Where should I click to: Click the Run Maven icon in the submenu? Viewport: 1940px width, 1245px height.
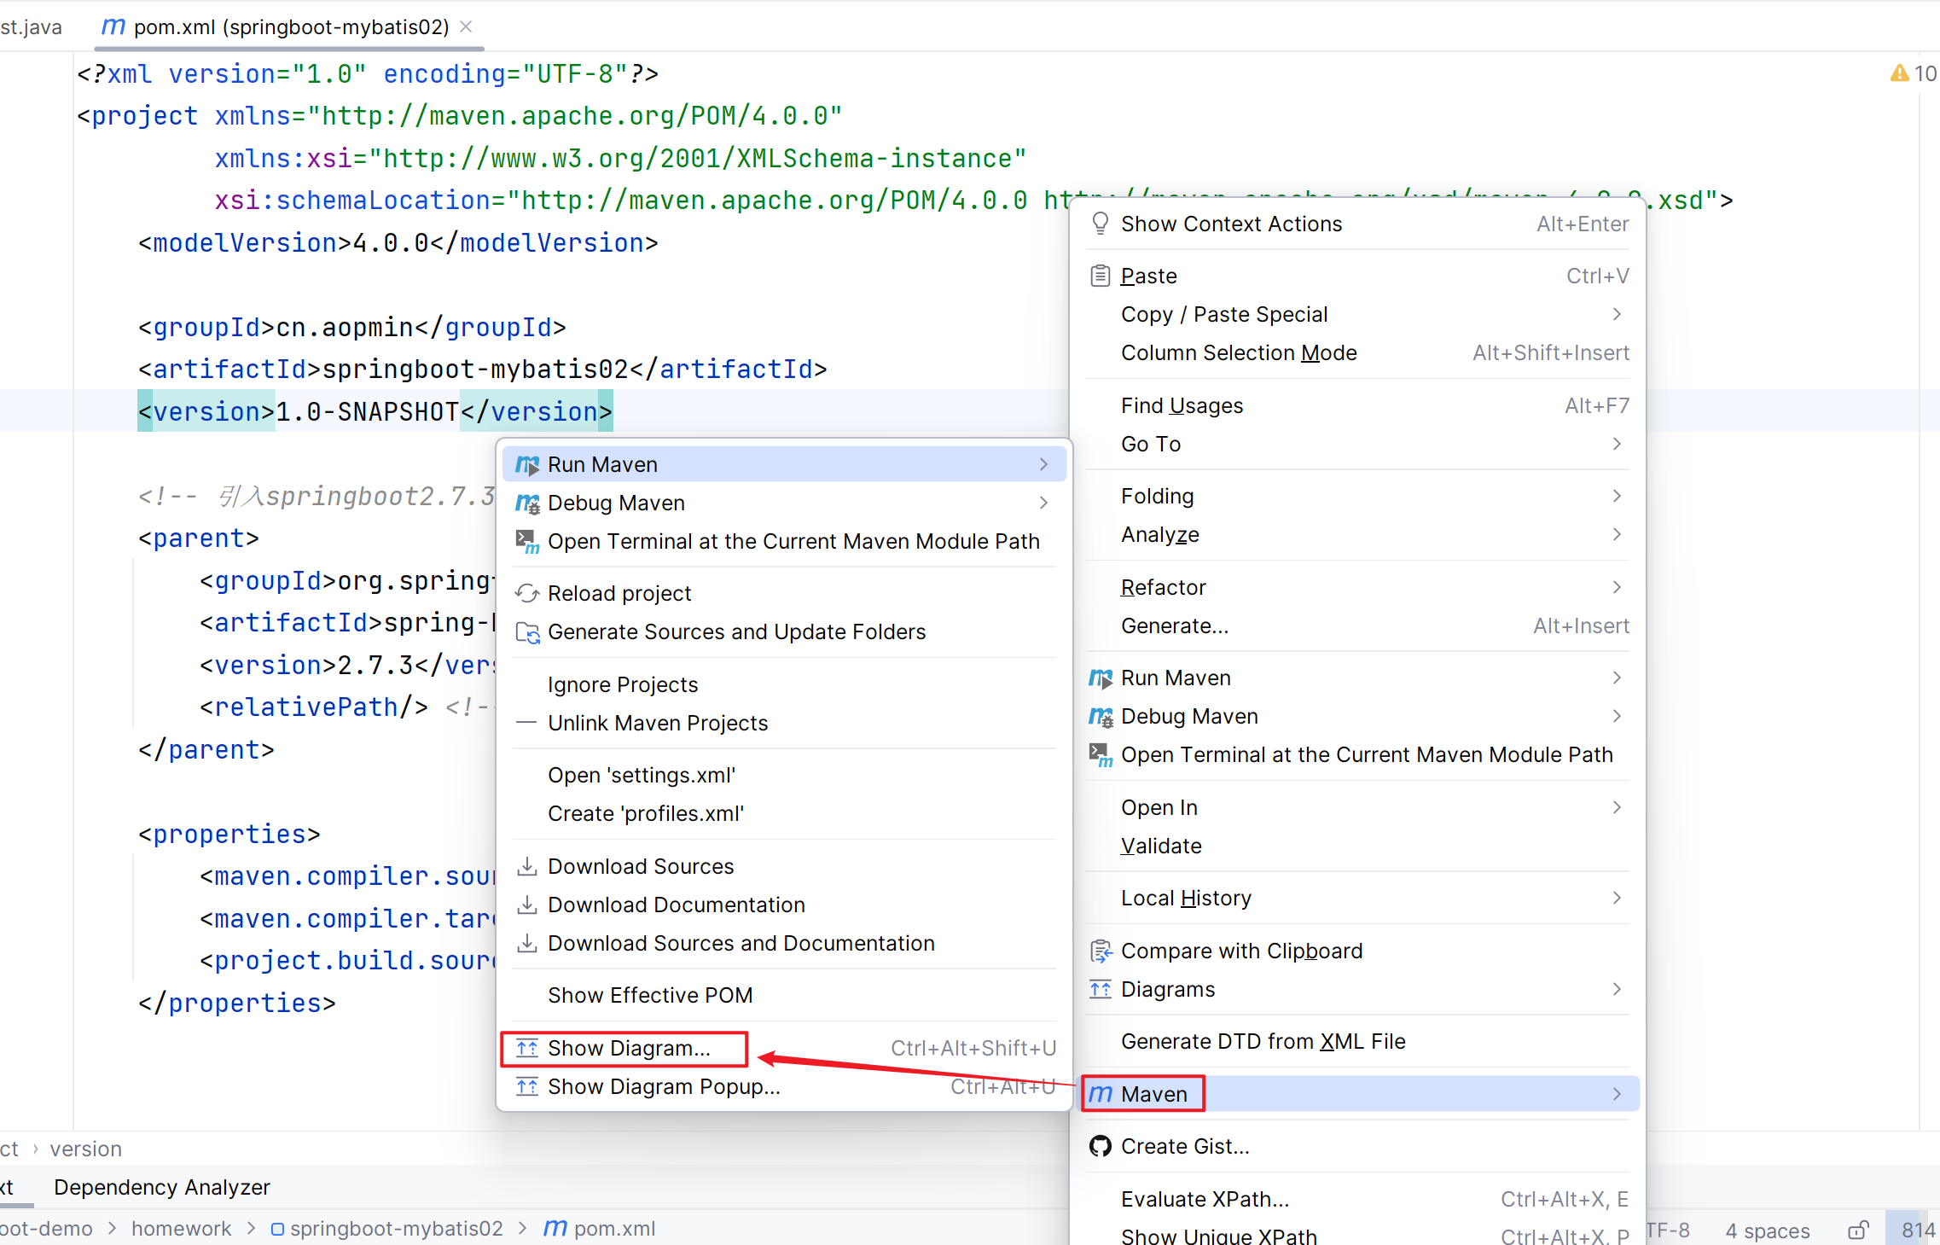[x=527, y=465]
